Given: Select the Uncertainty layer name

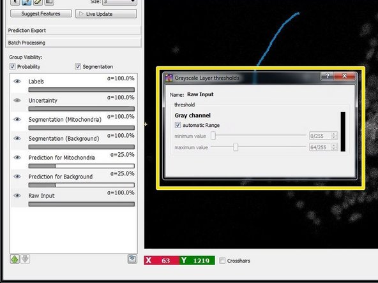Looking at the screenshot, I should (x=43, y=100).
